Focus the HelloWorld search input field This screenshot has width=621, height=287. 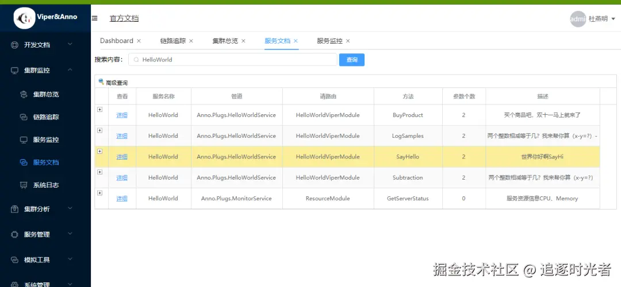coord(236,60)
